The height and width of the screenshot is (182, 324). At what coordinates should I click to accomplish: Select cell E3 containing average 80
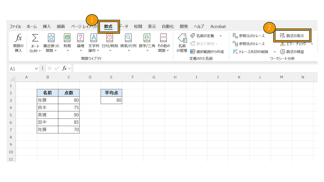pyautogui.click(x=111, y=100)
